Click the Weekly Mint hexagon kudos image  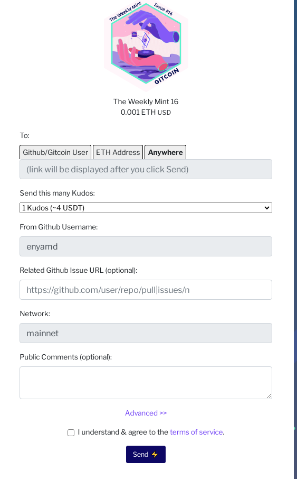146,46
